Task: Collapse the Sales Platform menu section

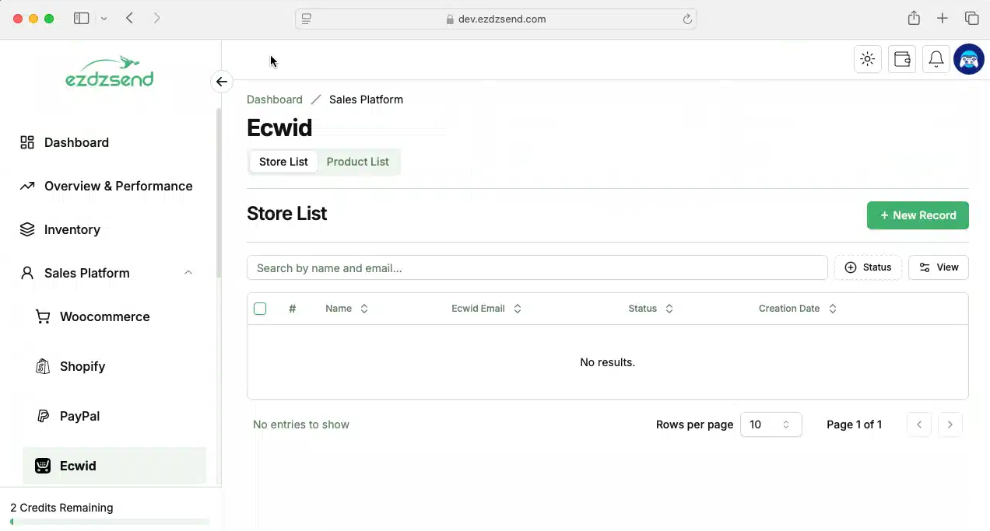Action: [x=188, y=273]
